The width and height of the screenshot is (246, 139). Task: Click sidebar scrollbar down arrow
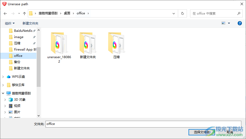coord(38,116)
